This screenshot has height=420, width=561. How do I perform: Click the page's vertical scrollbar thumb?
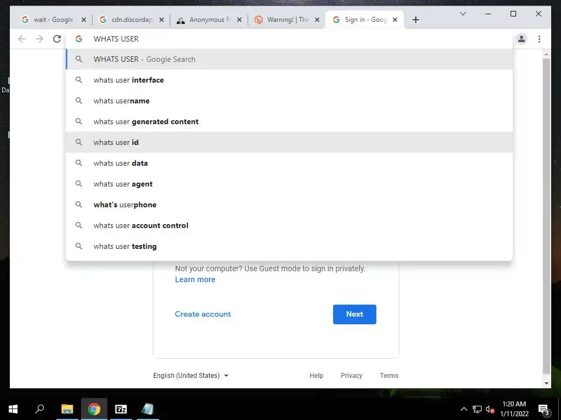(x=546, y=216)
